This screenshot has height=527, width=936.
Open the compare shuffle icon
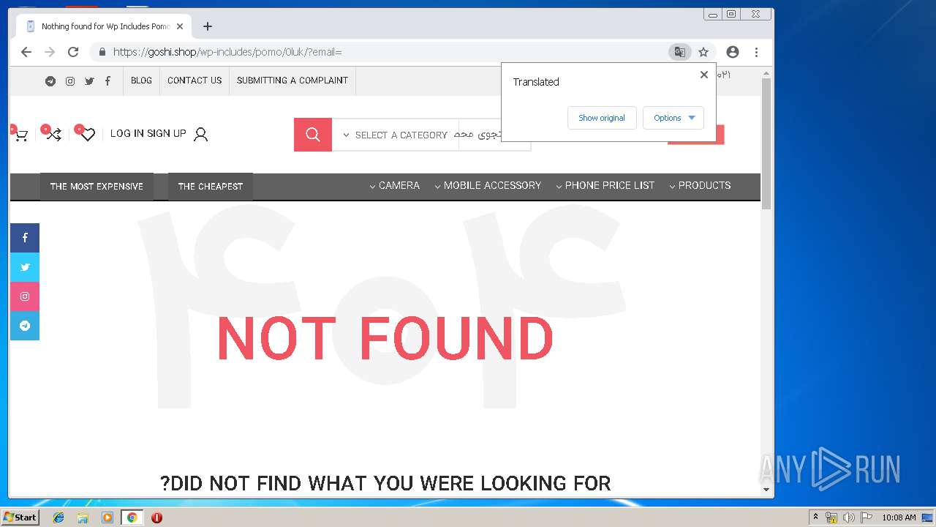click(x=53, y=134)
